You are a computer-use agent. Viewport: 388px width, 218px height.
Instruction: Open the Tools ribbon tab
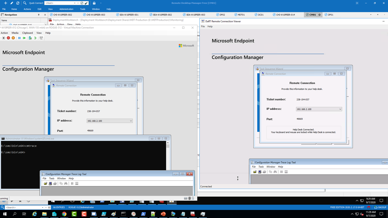[x=83, y=9]
